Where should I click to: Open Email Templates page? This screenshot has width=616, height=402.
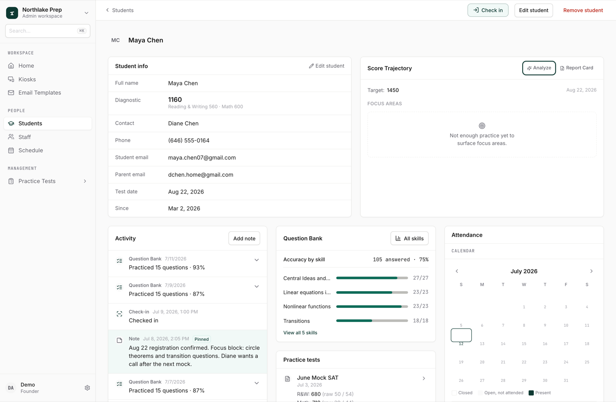pyautogui.click(x=48, y=93)
